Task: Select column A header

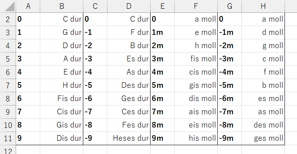Action: pos(28,6)
